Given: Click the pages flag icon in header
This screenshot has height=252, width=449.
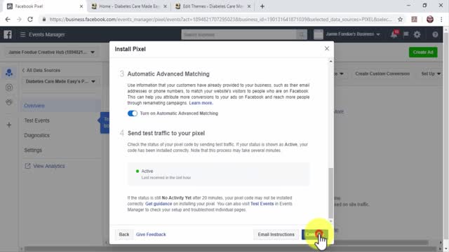Looking at the screenshot, I should point(406,34).
